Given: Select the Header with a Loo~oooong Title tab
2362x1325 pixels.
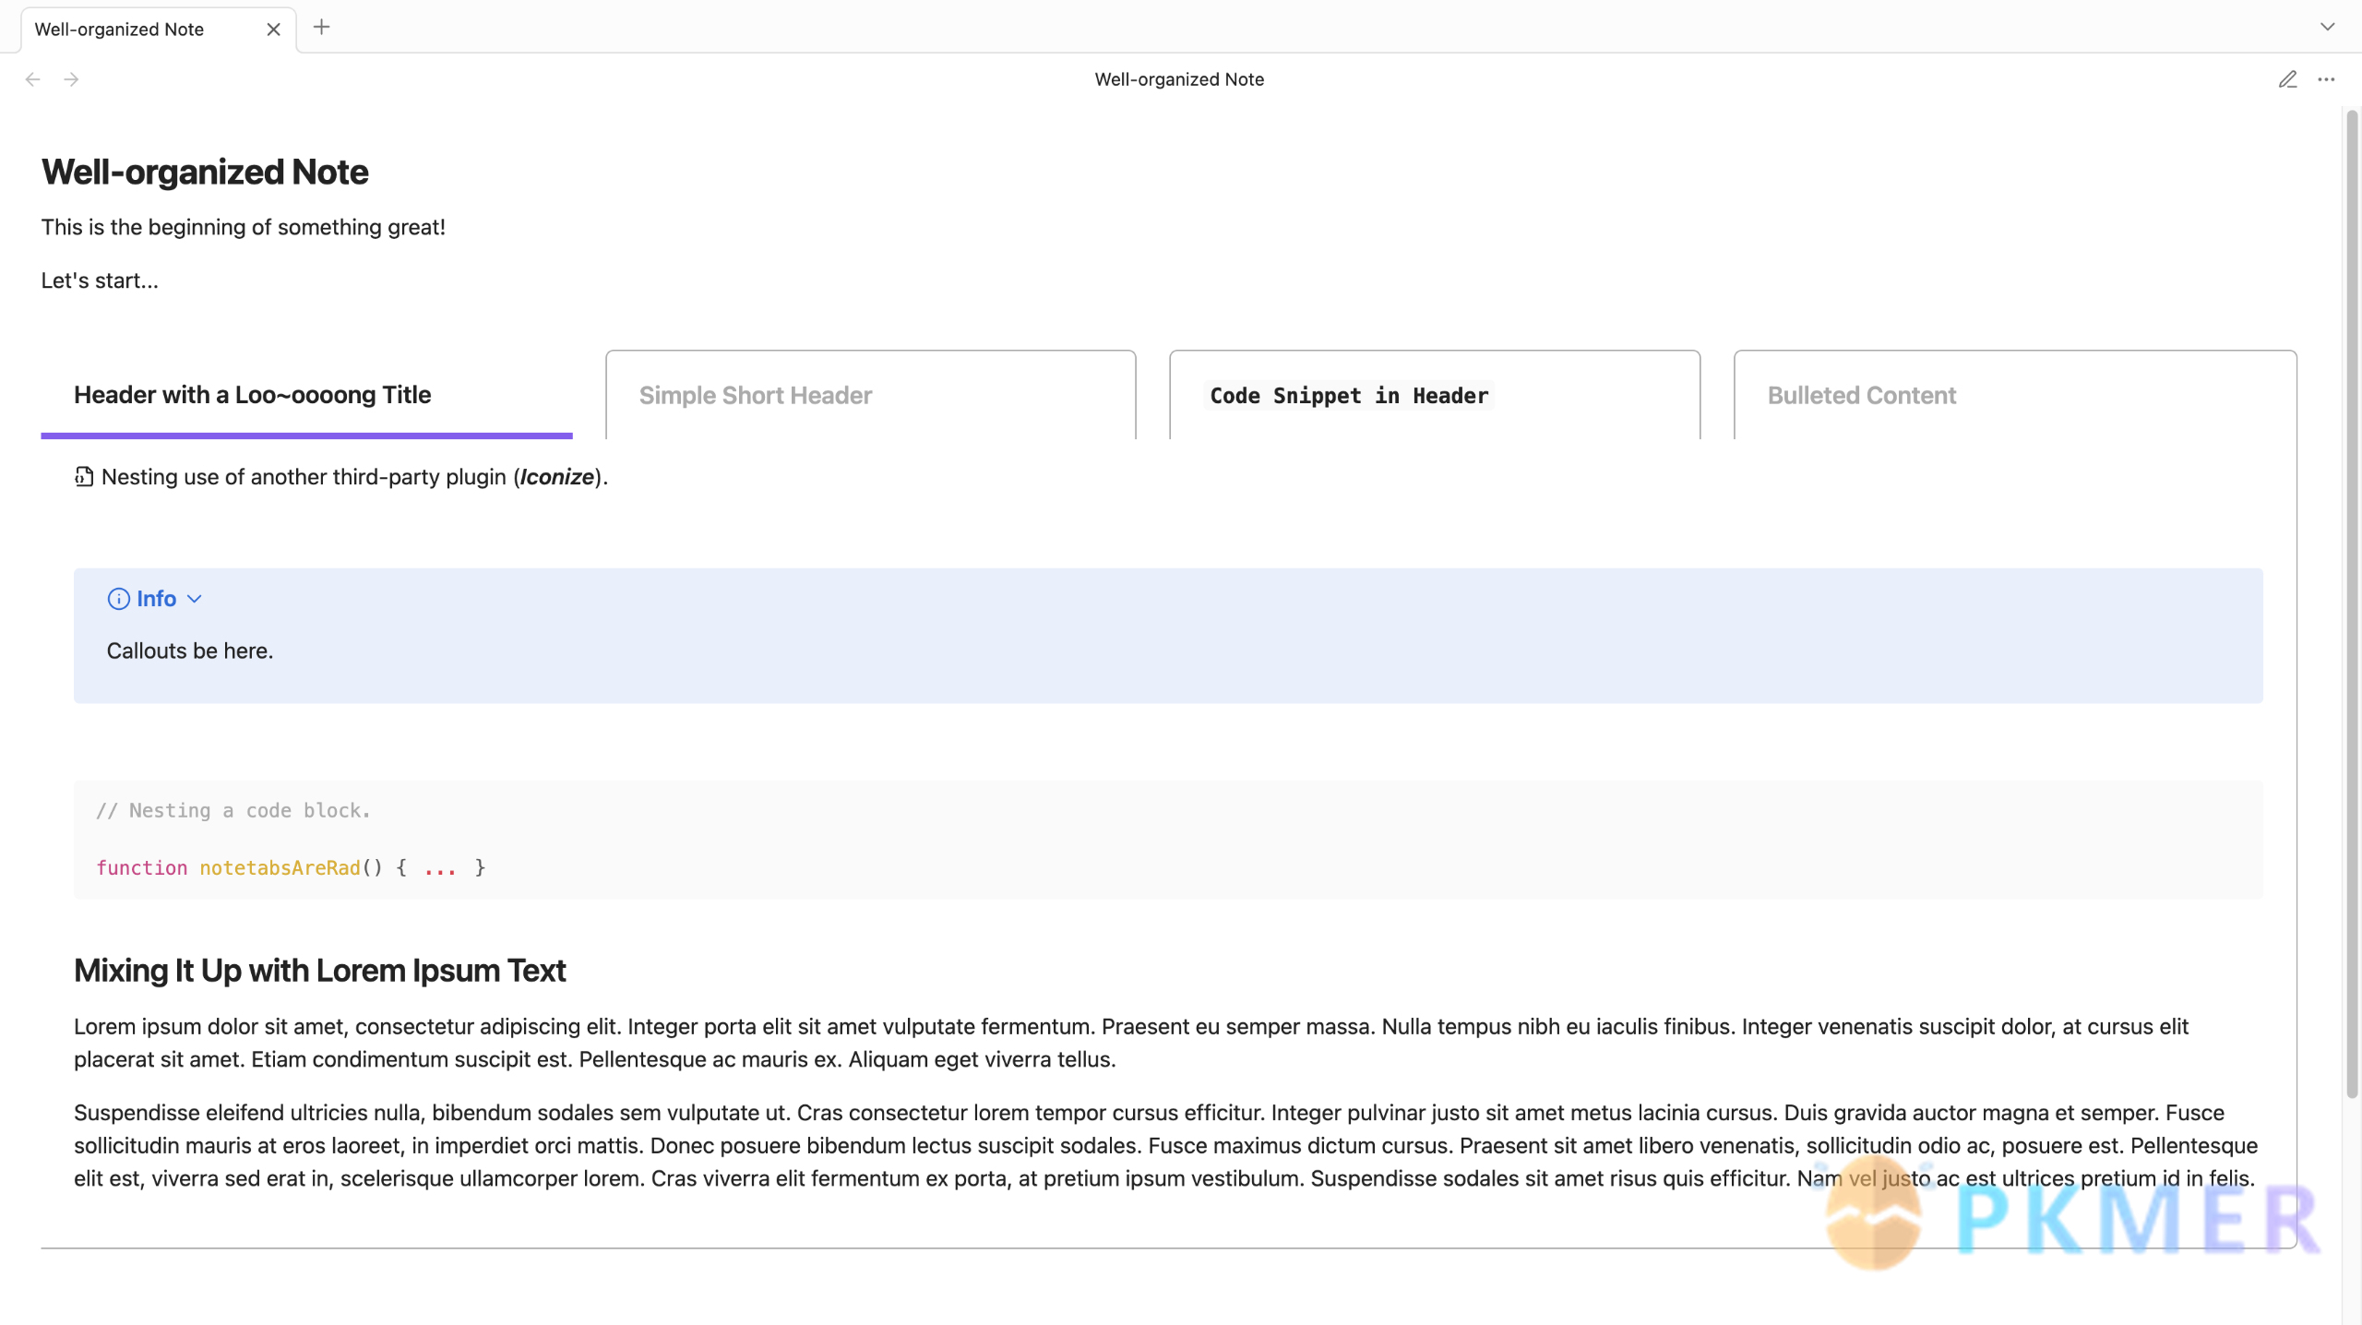Looking at the screenshot, I should 306,395.
